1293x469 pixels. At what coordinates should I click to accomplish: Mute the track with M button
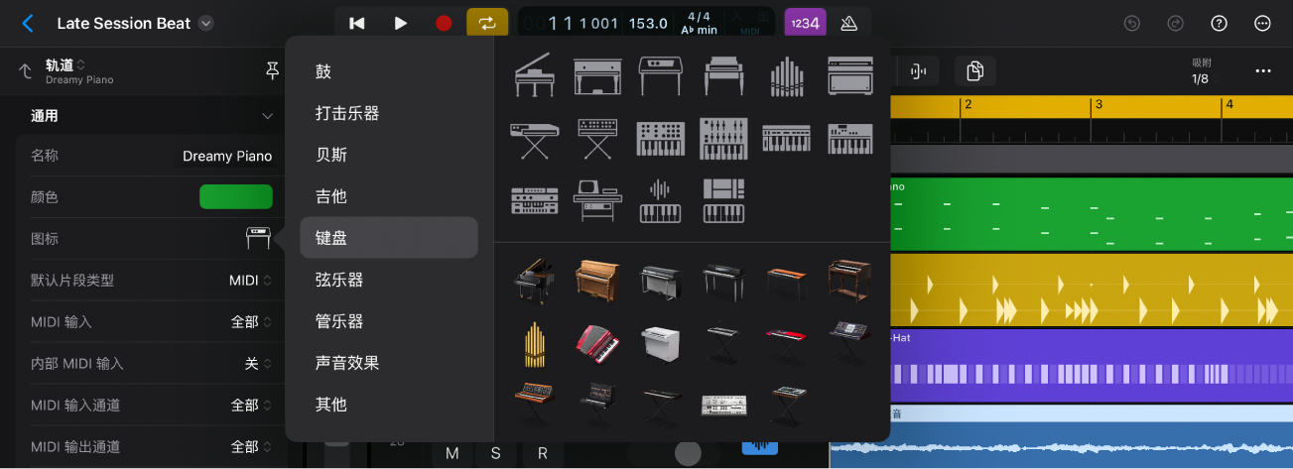[x=453, y=453]
